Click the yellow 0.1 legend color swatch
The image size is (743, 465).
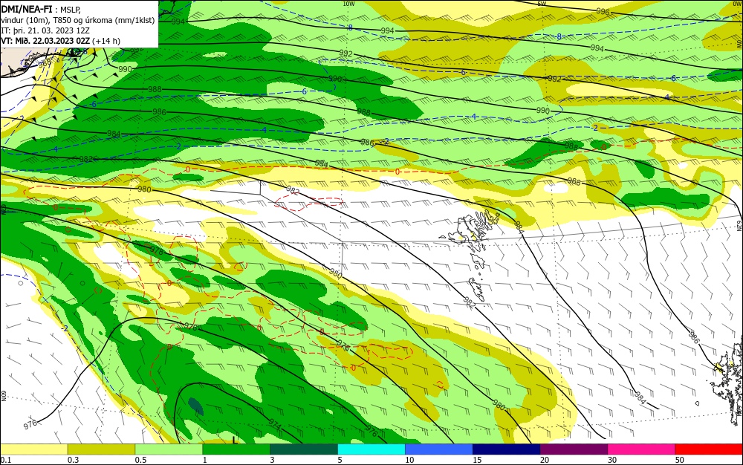34,449
